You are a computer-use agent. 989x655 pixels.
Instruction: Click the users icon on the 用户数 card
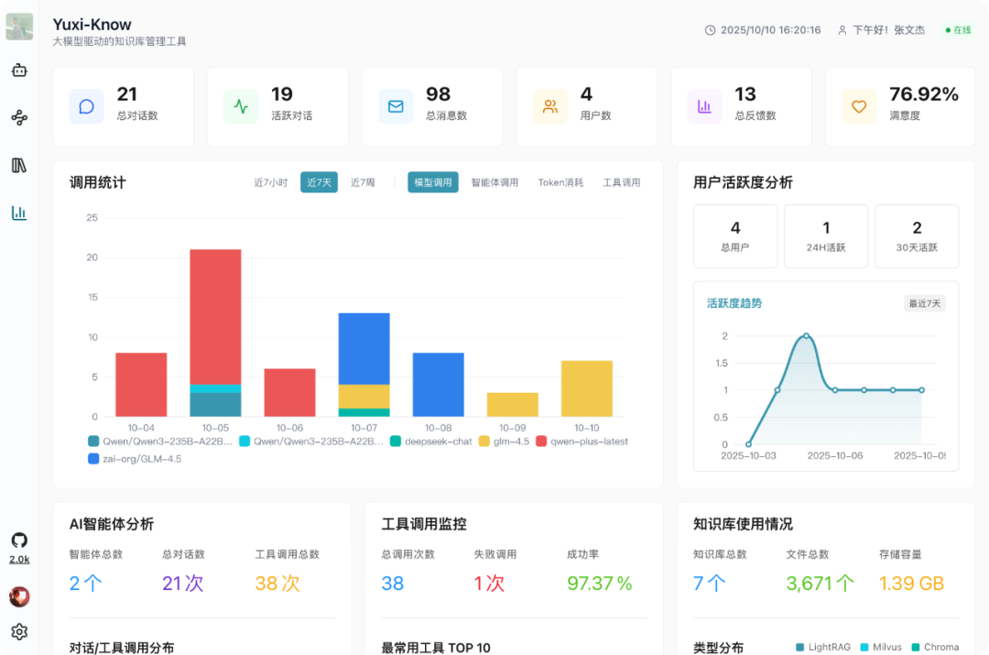click(x=549, y=106)
